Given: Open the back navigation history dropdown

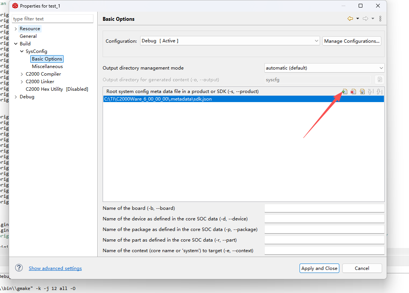Looking at the screenshot, I should pos(357,19).
